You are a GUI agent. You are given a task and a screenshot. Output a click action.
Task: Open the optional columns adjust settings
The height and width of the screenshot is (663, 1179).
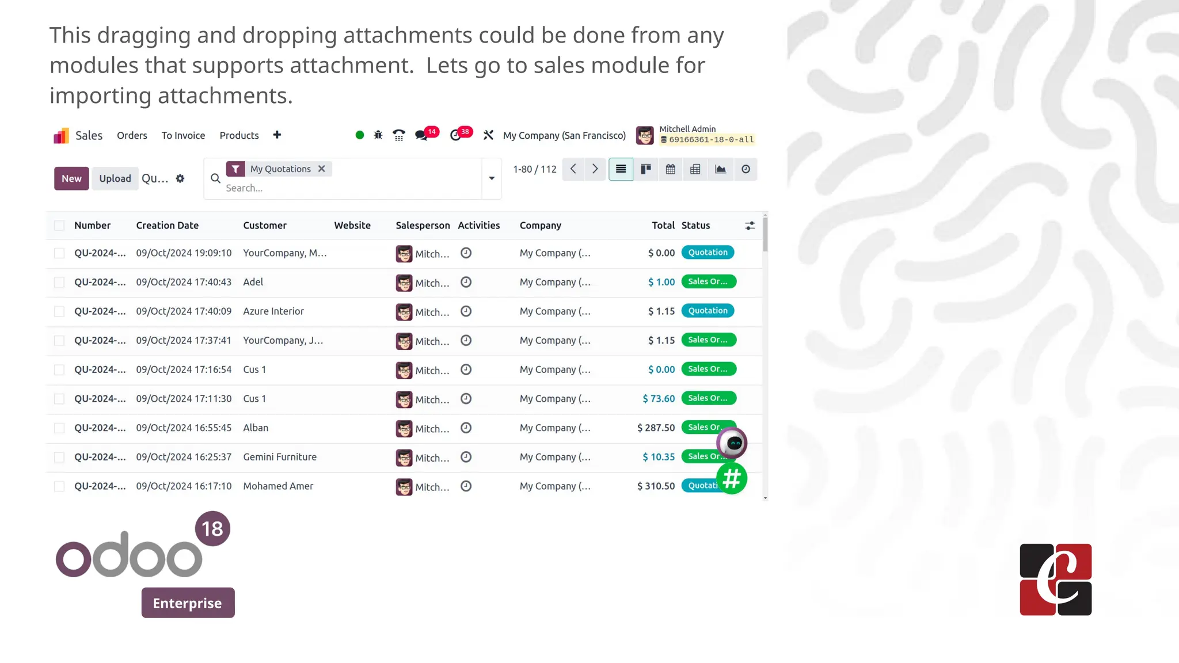tap(750, 226)
